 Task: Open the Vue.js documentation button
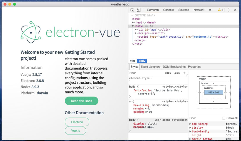pos(75,131)
